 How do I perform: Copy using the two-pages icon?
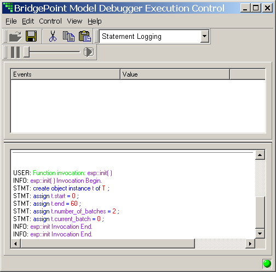68,36
